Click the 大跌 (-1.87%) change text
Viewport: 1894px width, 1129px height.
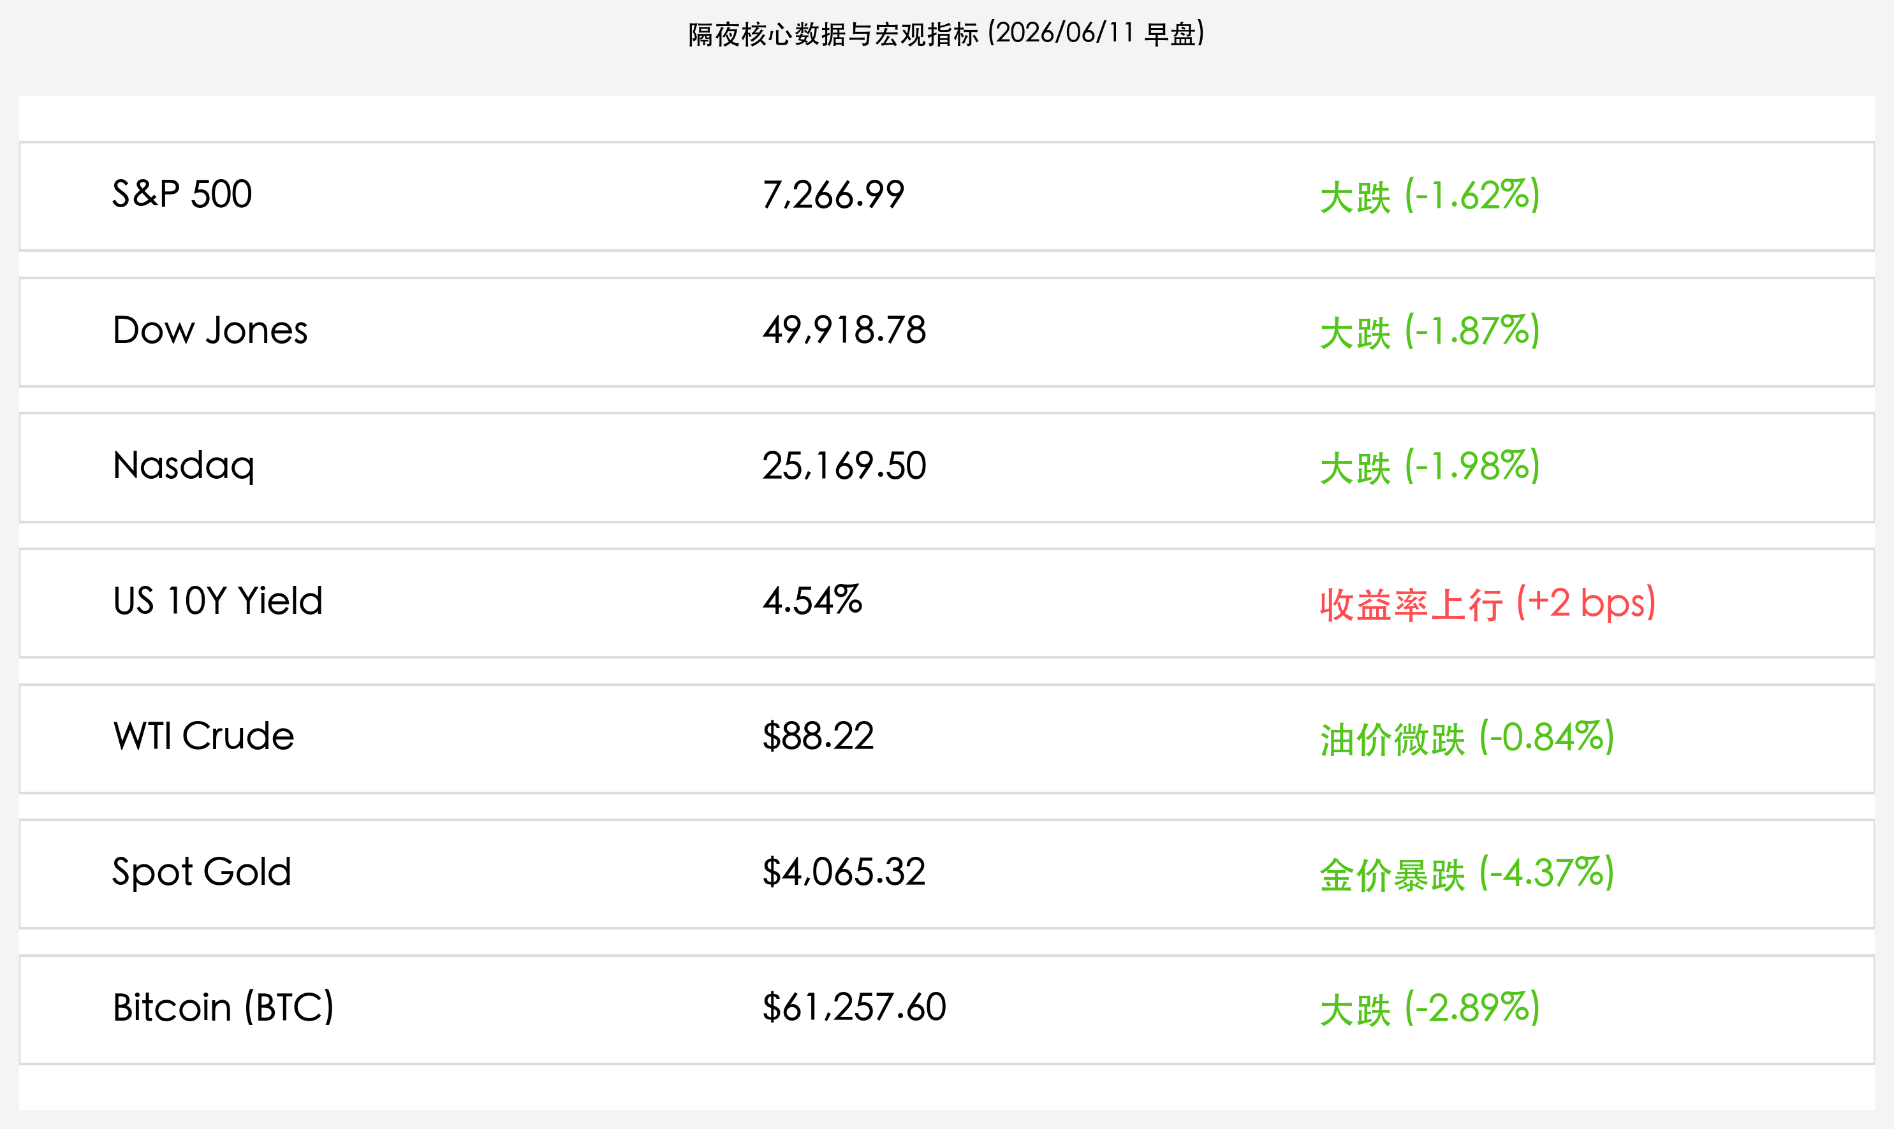[x=1430, y=331]
